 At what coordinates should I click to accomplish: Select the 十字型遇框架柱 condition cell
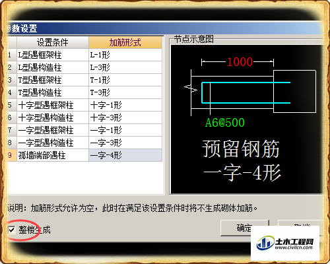coord(53,105)
